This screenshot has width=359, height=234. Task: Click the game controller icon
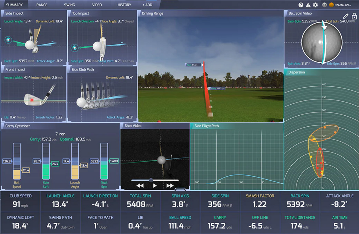[324, 5]
